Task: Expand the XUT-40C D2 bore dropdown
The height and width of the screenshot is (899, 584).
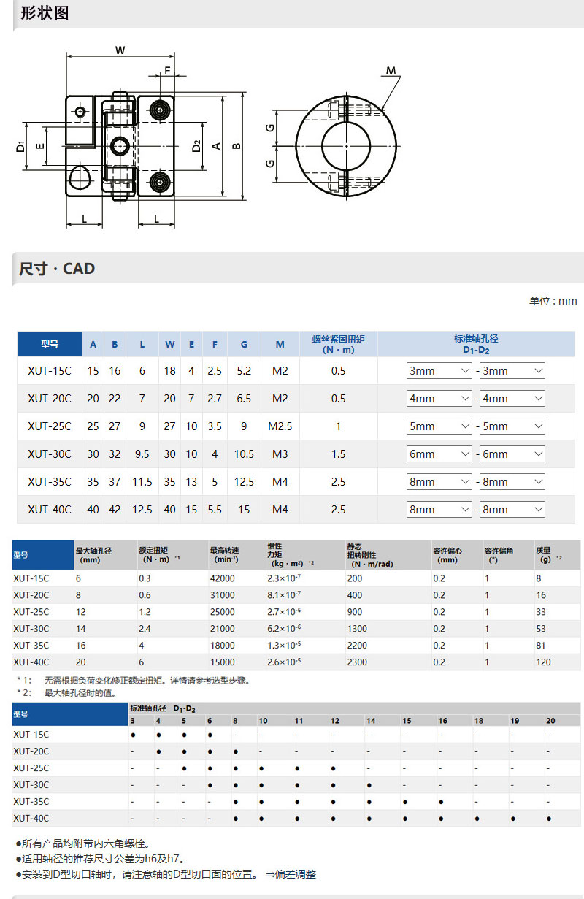Action: [512, 510]
